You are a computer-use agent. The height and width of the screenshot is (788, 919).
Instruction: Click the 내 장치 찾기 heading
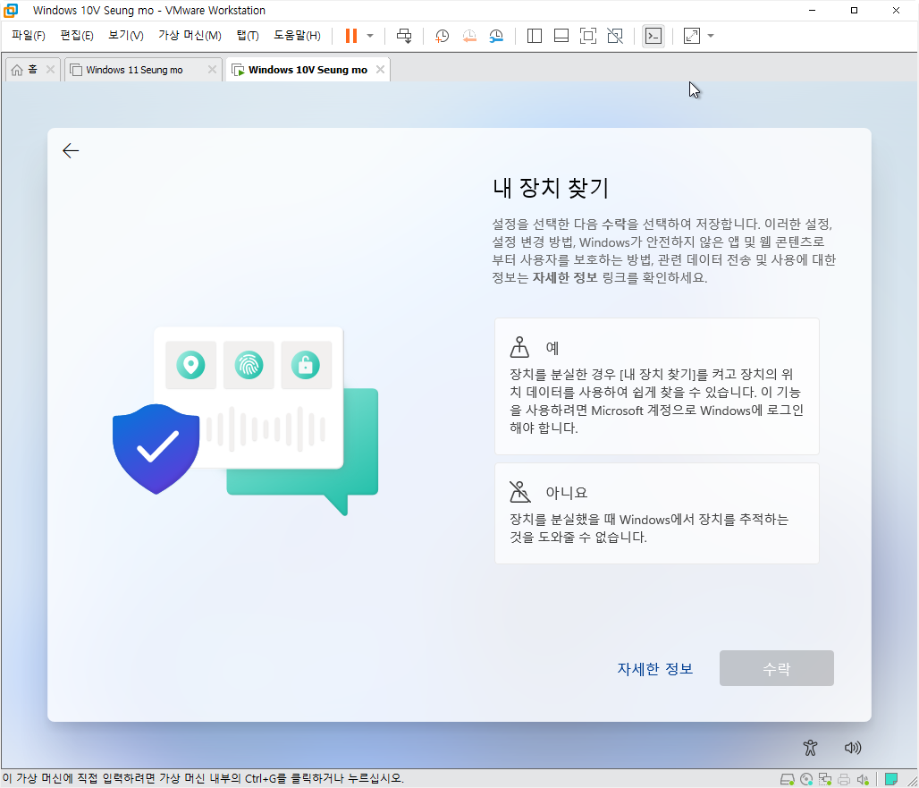[551, 188]
